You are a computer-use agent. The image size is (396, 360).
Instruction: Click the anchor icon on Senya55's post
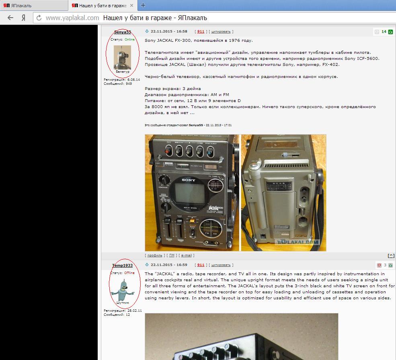[x=147, y=31]
